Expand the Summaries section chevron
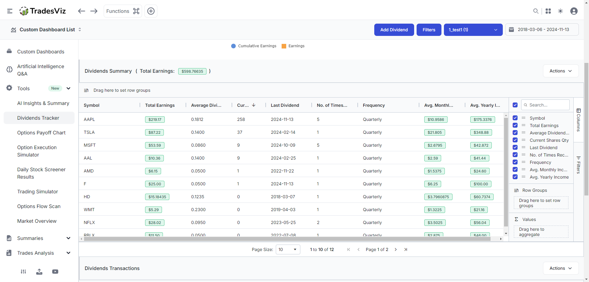This screenshot has width=589, height=282. point(68,238)
